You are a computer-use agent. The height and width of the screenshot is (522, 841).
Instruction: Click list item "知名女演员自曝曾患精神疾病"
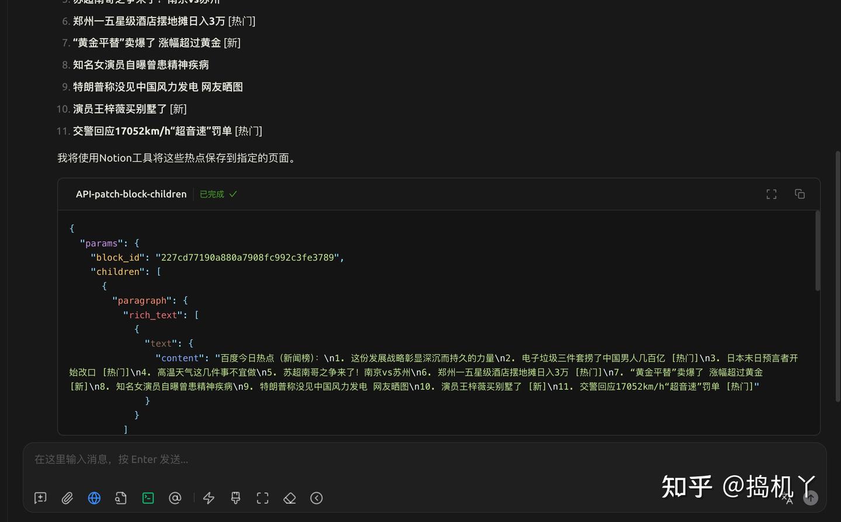pyautogui.click(x=141, y=65)
